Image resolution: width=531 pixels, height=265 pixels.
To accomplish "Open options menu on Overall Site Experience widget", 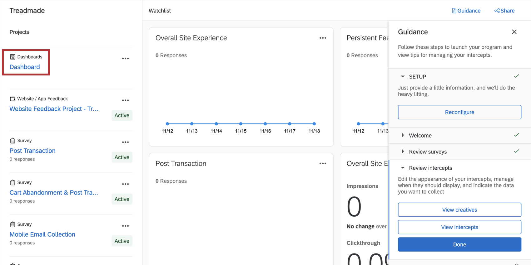I will [323, 38].
